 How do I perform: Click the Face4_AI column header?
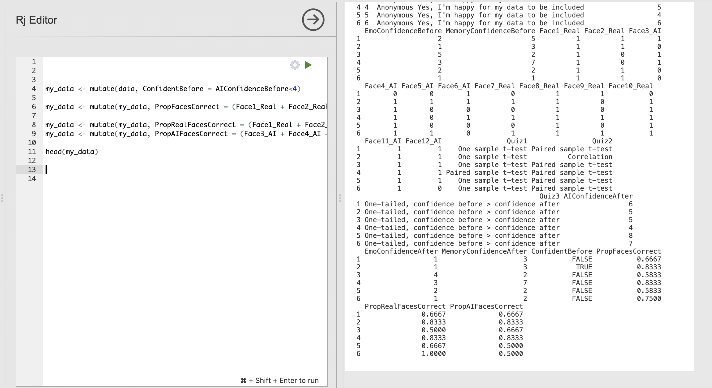(381, 86)
